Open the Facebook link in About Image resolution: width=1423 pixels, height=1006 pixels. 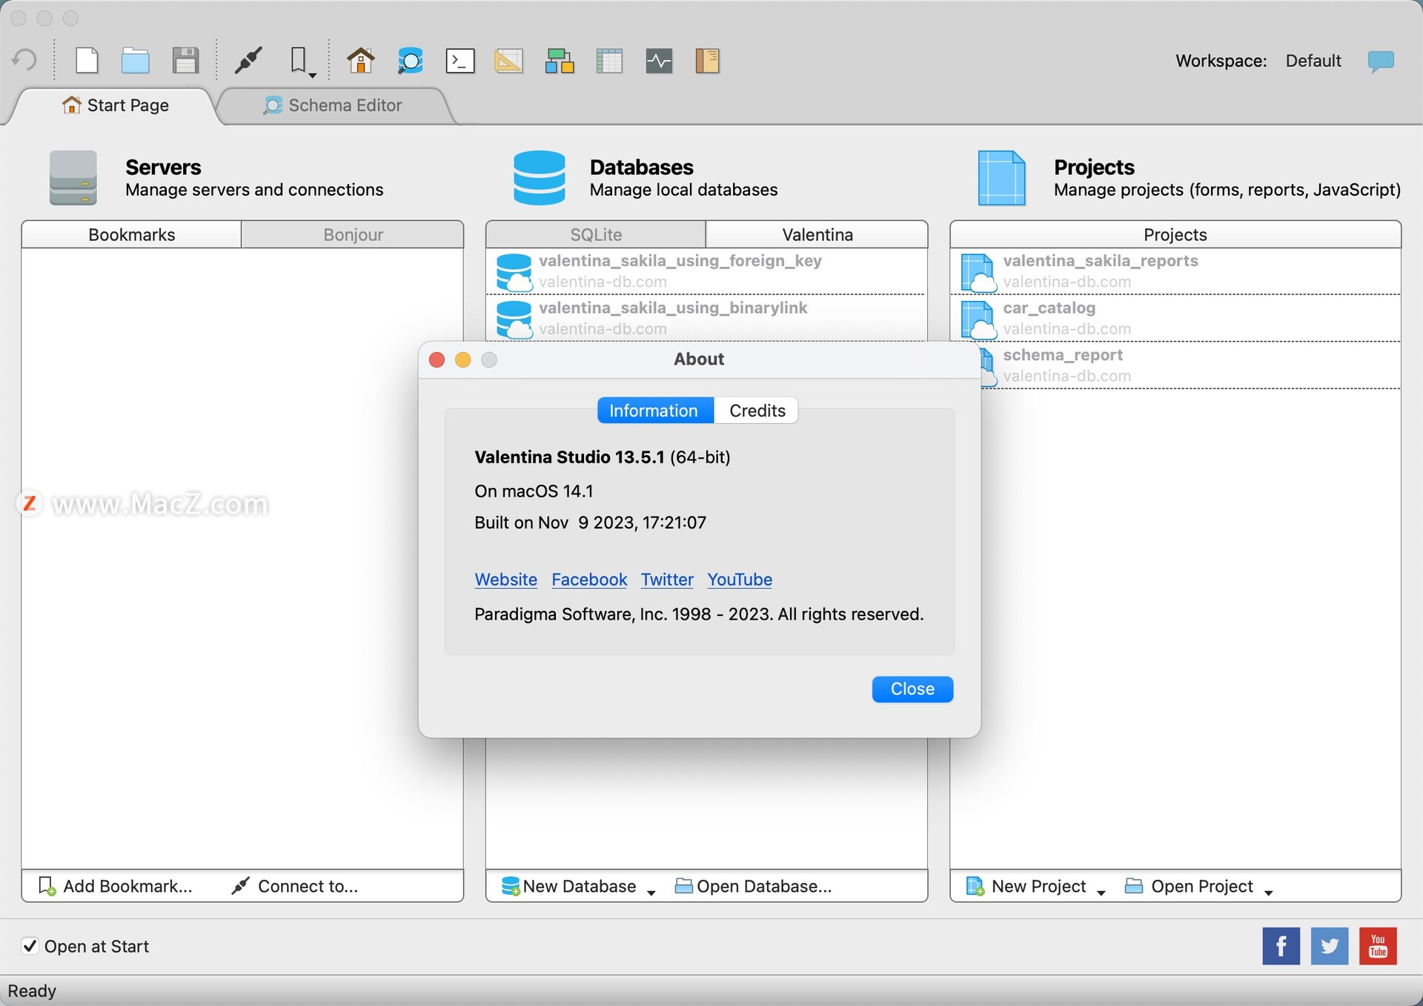tap(589, 579)
